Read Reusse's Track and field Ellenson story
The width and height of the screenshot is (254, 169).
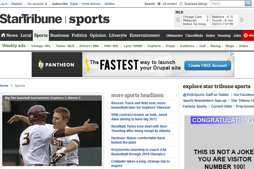141,105
